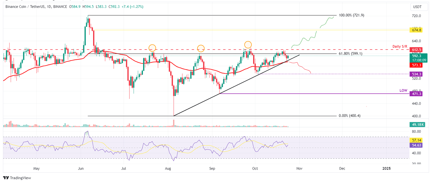The width and height of the screenshot is (432, 183).
Task: Select the 2025 label on the time axis
Action: [386, 168]
